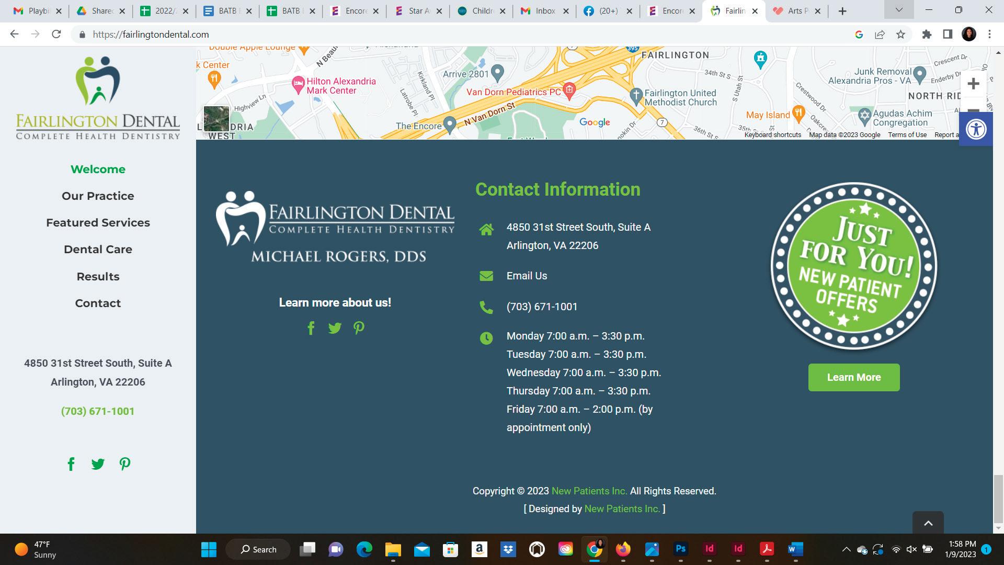Open the Featured Services menu item
This screenshot has width=1004, height=565.
pyautogui.click(x=98, y=223)
